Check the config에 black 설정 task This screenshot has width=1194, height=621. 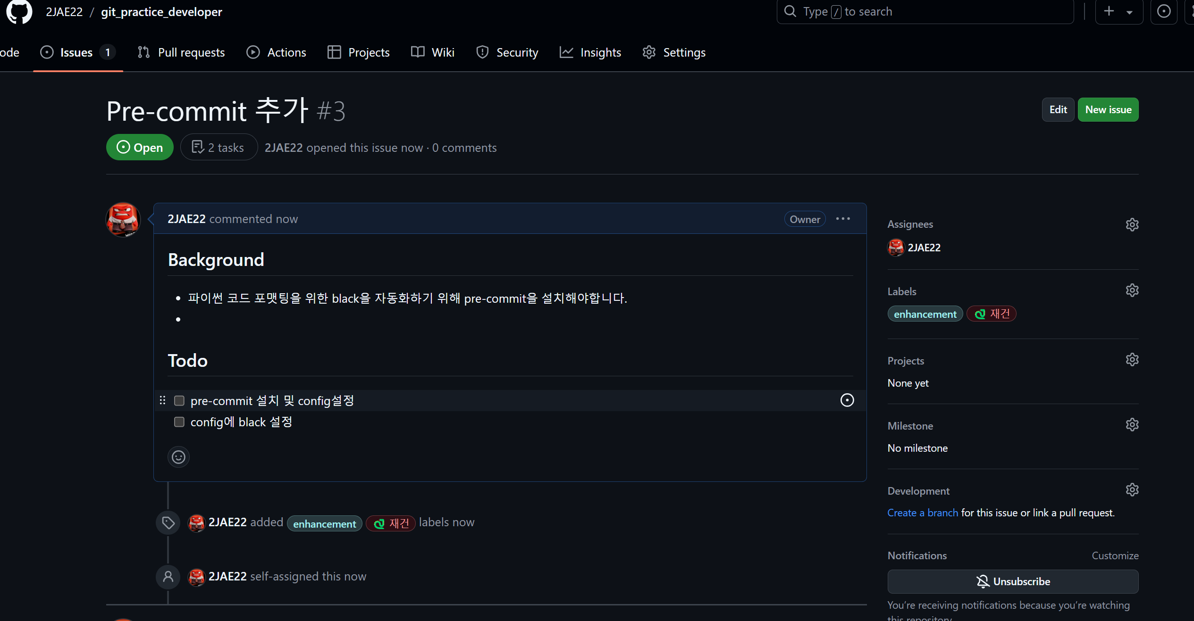179,422
